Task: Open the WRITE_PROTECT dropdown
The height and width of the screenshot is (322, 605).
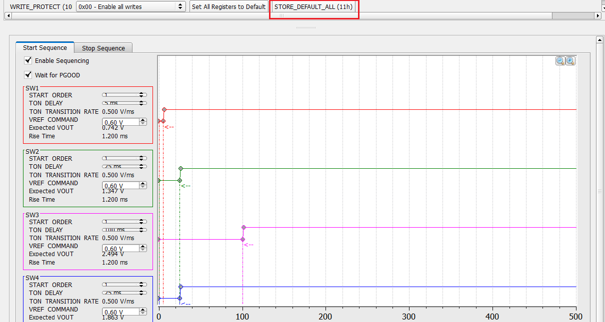Action: pos(131,6)
